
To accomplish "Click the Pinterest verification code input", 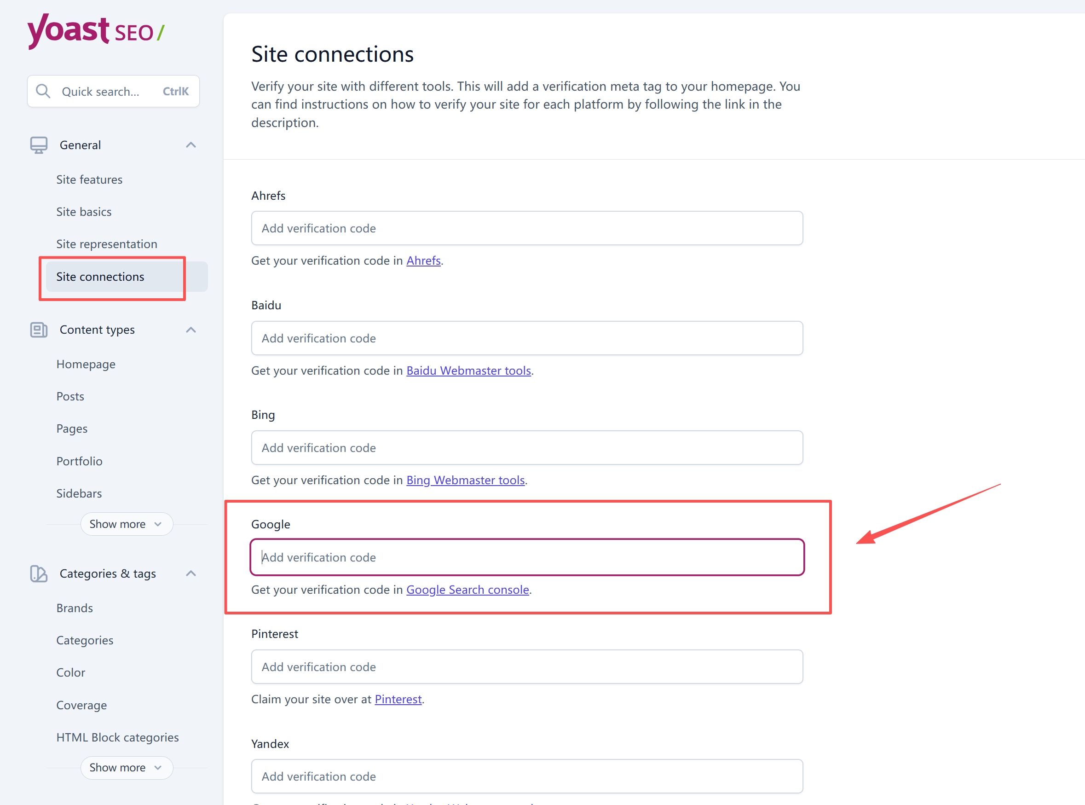I will click(x=526, y=666).
